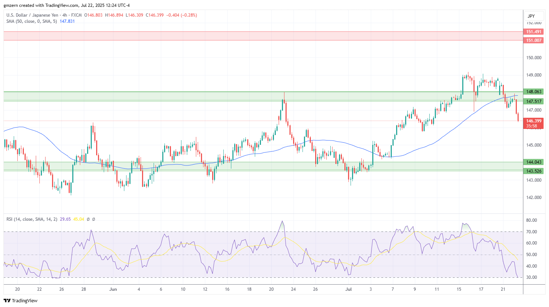The height and width of the screenshot is (307, 549).
Task: Click the 143.526 green price label
Action: 533,171
